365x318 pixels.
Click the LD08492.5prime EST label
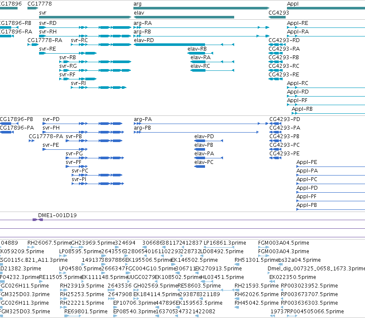tap(222, 251)
